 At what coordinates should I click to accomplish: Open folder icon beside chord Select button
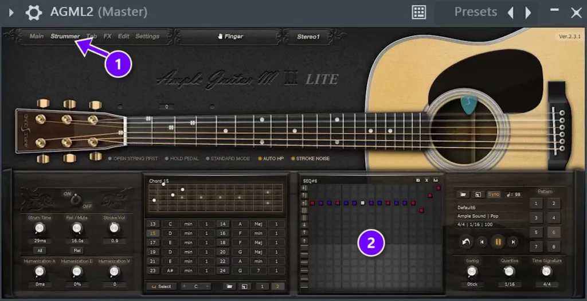(229, 287)
